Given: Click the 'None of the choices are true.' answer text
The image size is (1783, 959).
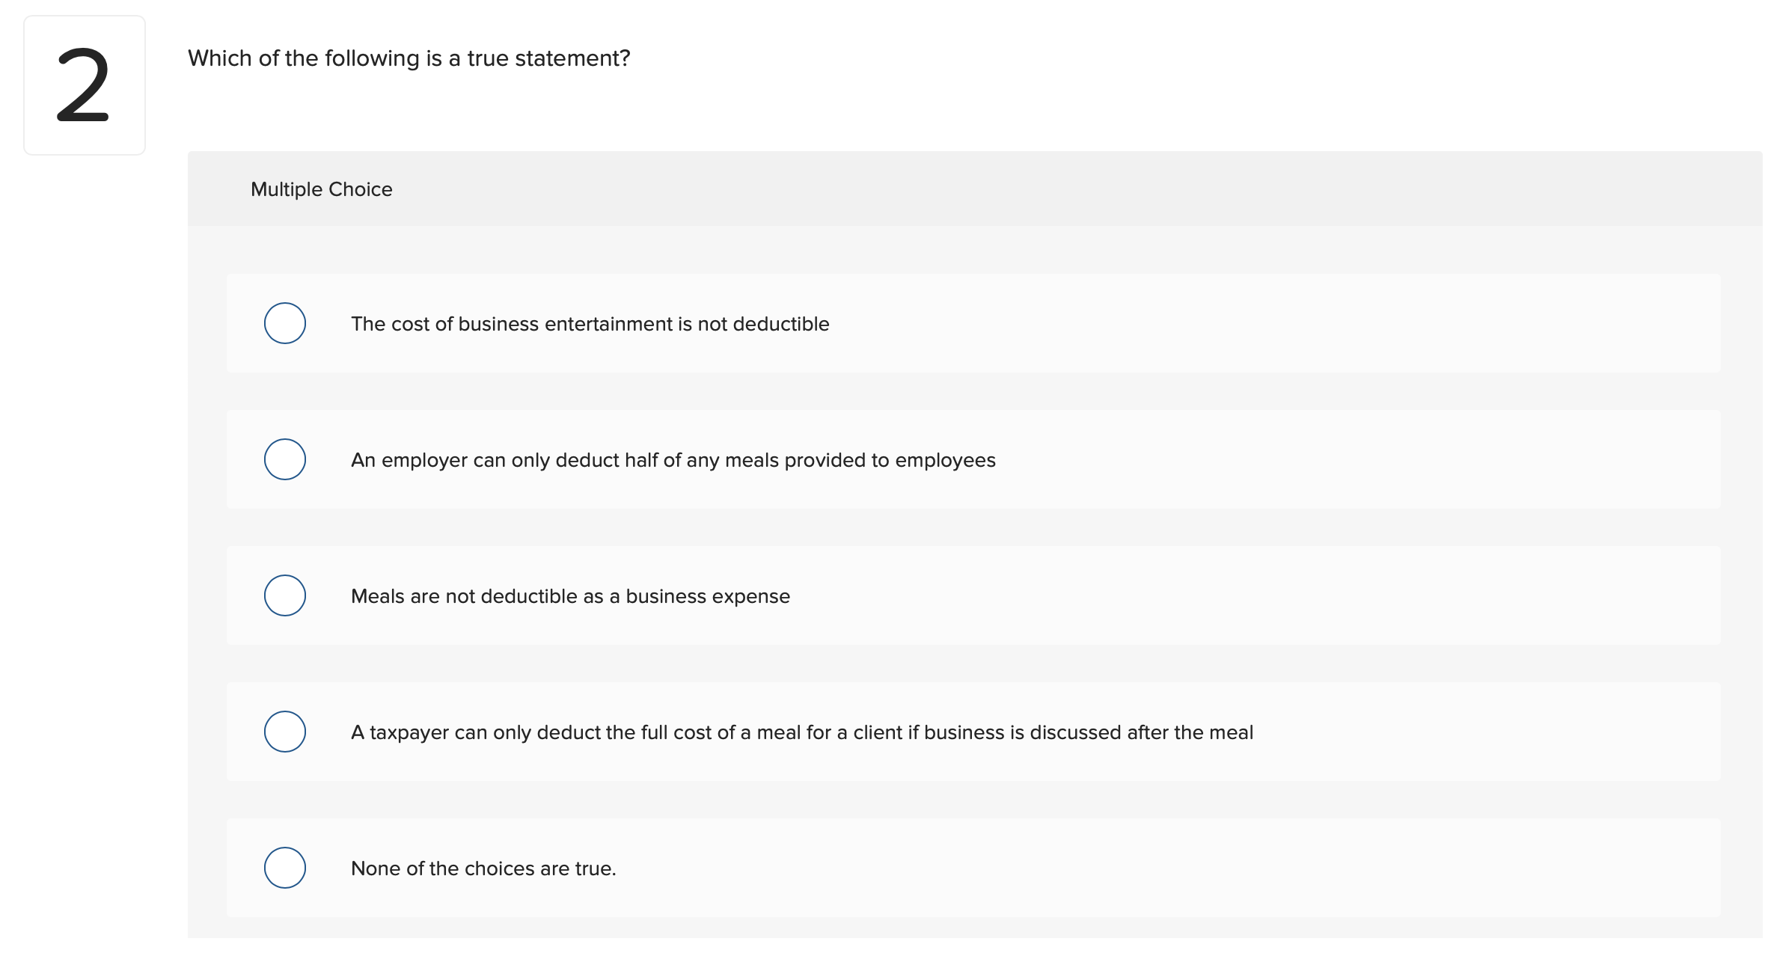Looking at the screenshot, I should [x=483, y=868].
